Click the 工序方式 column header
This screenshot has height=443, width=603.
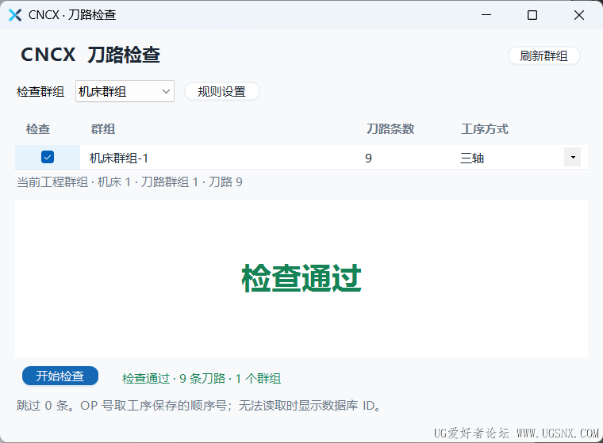click(x=485, y=128)
